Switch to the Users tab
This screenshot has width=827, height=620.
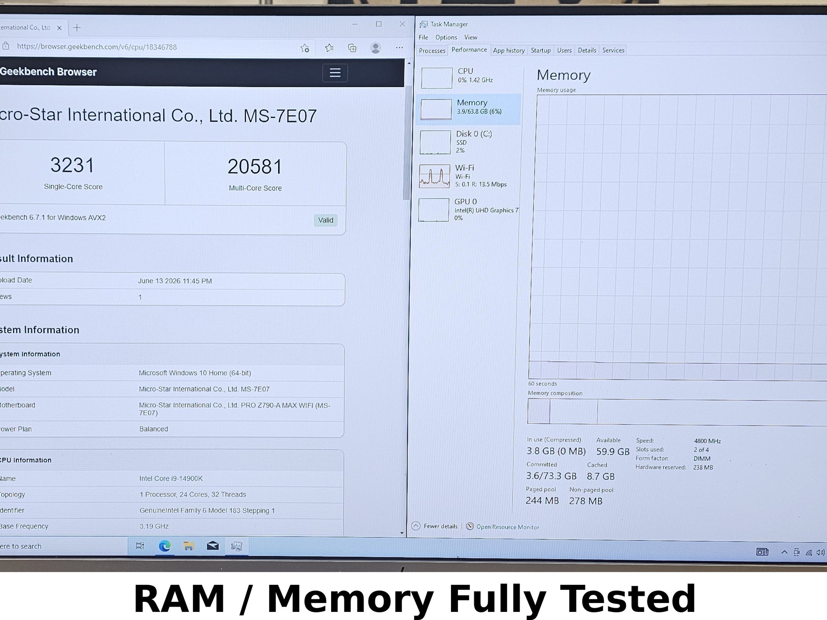point(564,50)
